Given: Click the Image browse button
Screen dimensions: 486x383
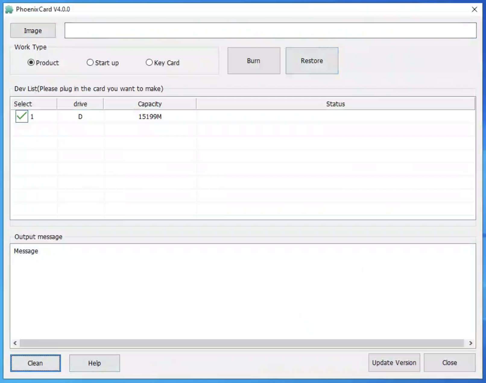Looking at the screenshot, I should click(x=33, y=31).
